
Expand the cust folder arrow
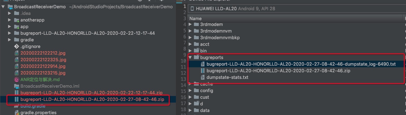point(190,97)
